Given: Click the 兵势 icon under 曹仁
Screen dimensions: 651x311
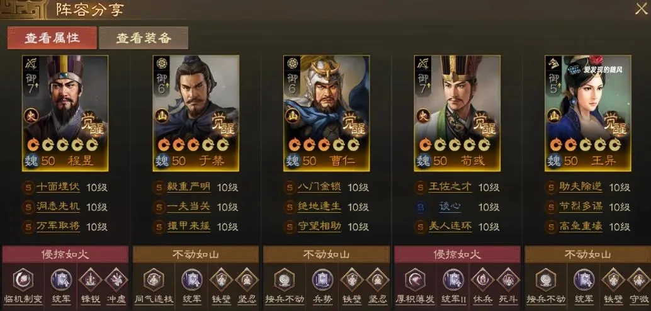Looking at the screenshot, I should (322, 280).
